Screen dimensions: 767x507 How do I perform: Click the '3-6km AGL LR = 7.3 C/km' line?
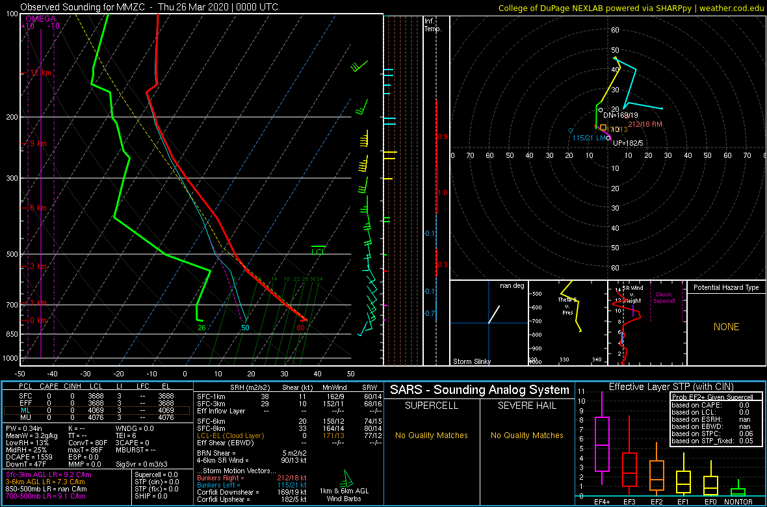[x=45, y=482]
